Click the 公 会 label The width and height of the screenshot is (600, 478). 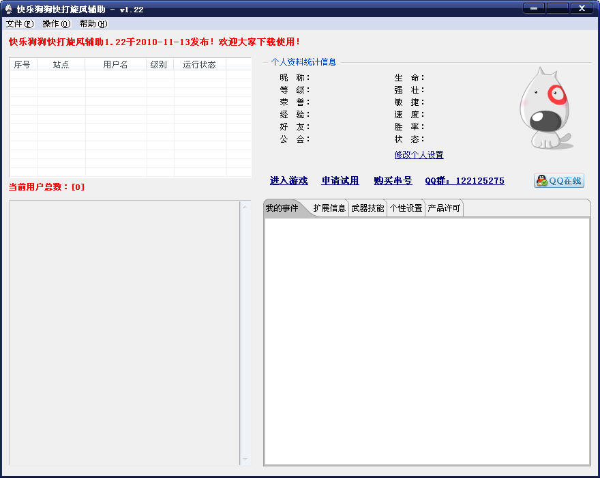(295, 139)
